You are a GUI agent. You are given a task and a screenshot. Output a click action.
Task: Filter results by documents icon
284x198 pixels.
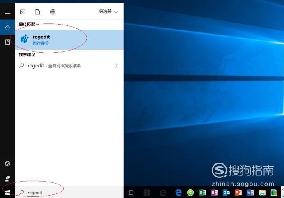click(x=38, y=12)
